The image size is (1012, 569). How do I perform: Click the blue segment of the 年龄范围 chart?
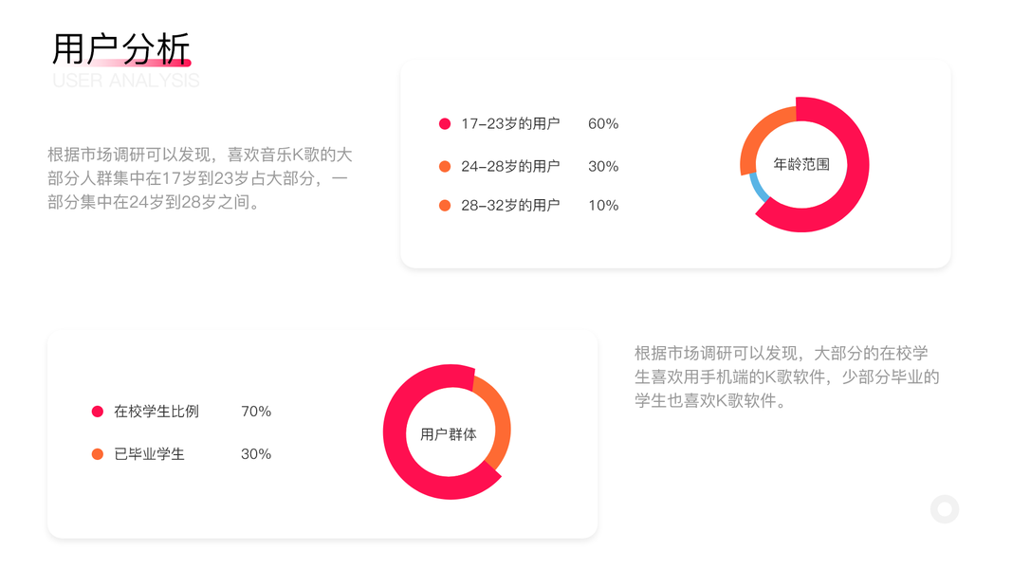click(757, 189)
